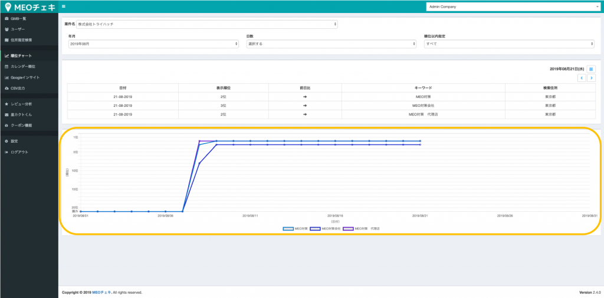This screenshot has width=604, height=298.
Task: Toggle the MEO対策会社 legend swatch
Action: [x=316, y=228]
